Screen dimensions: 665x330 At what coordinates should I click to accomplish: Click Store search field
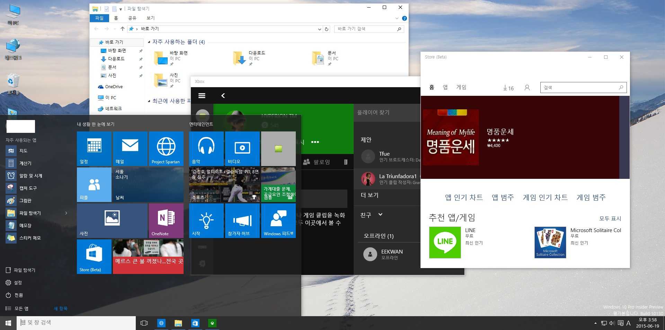click(583, 88)
